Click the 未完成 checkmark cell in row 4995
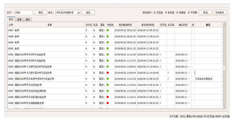This screenshot has width=234, height=121. click(171, 79)
